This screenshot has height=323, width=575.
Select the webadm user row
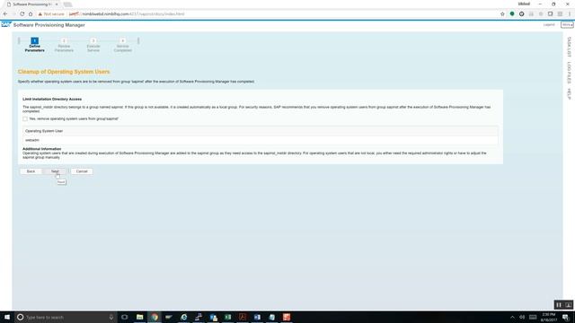click(261, 140)
